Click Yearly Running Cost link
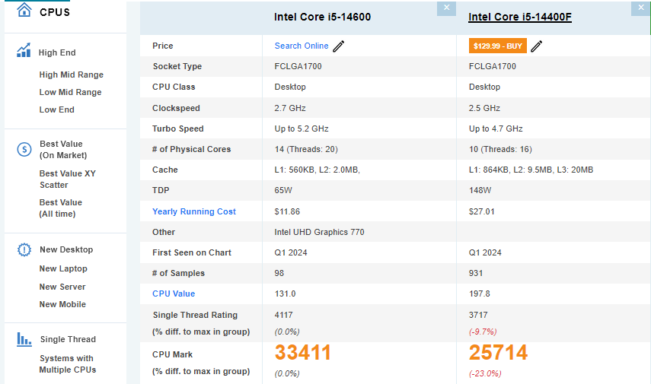 194,211
